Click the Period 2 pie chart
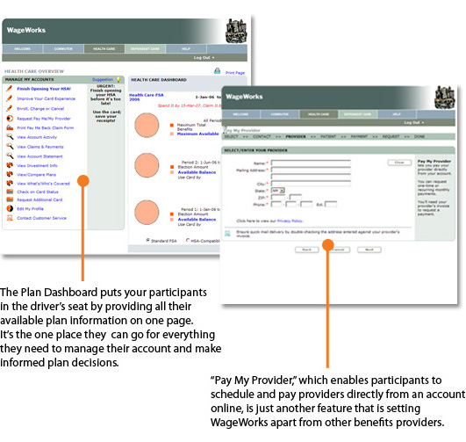The height and width of the screenshot is (442, 466). point(147,165)
